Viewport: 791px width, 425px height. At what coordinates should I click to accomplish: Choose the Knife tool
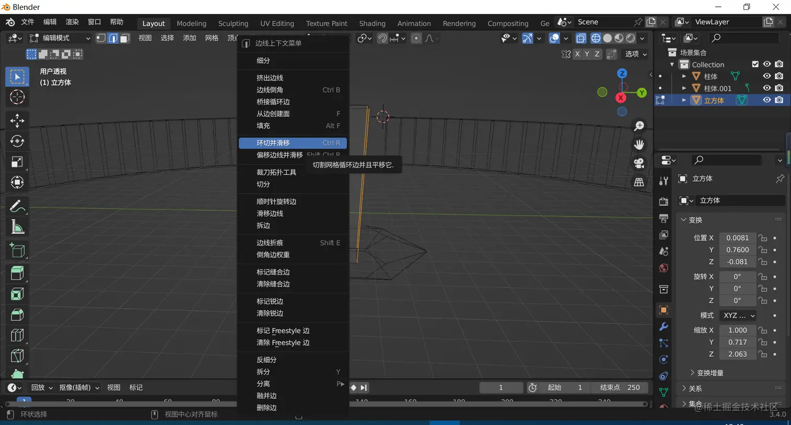[x=17, y=356]
